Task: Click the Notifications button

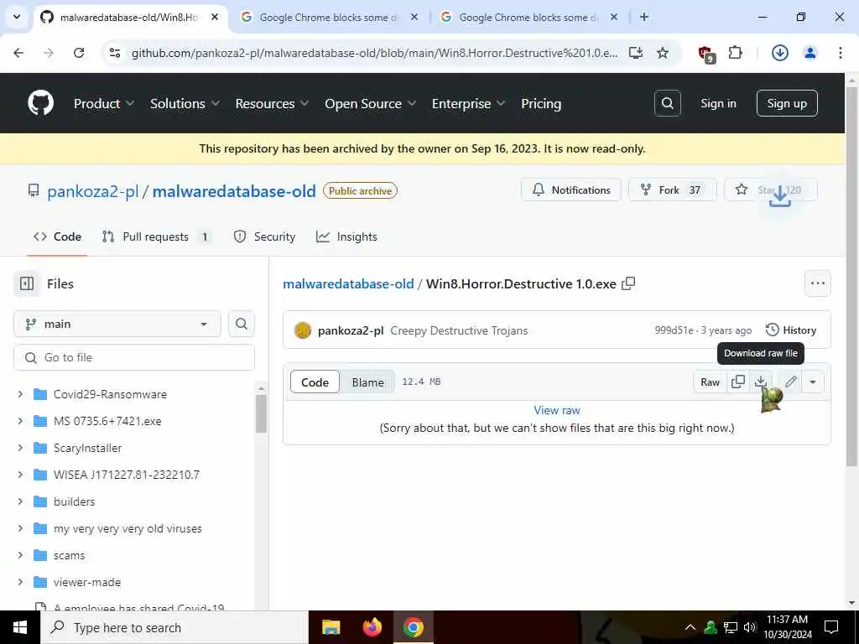Action: tap(570, 190)
